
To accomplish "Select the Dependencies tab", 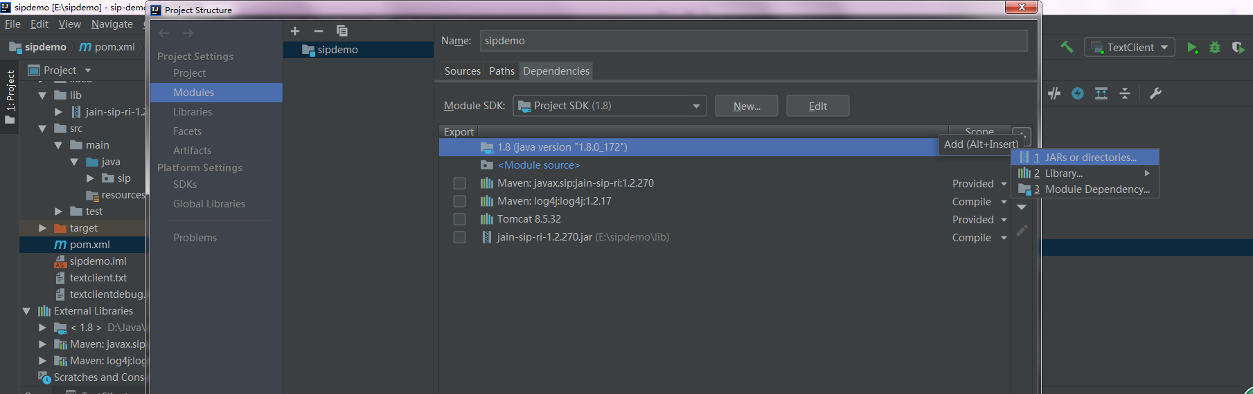I will pyautogui.click(x=556, y=71).
